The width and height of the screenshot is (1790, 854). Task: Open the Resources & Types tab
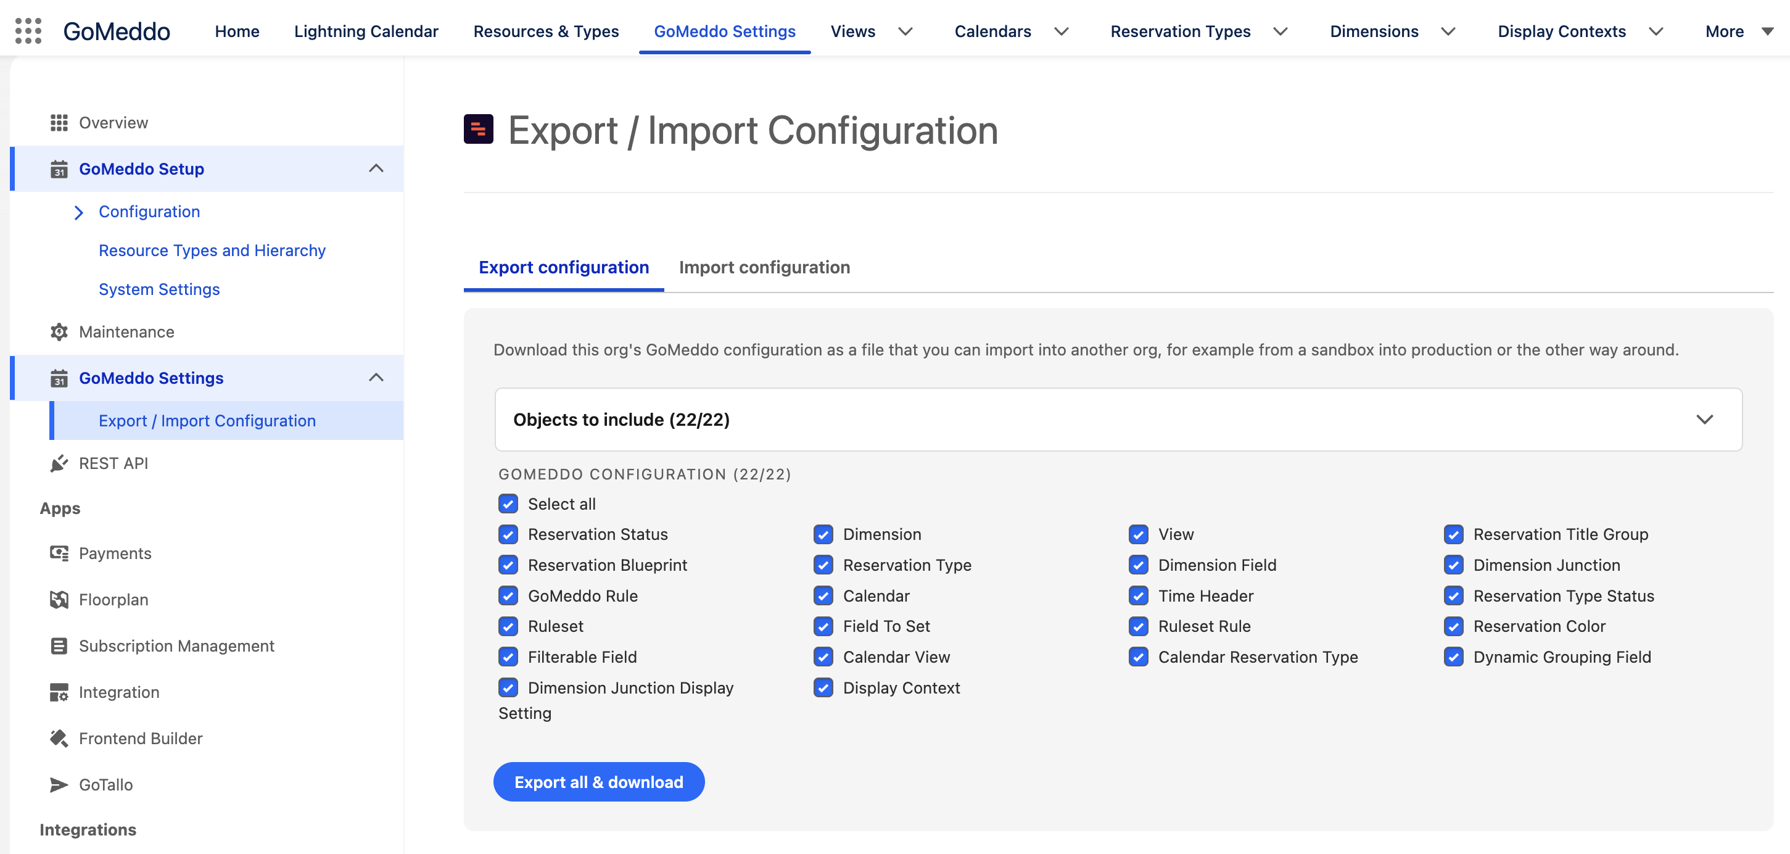pos(546,31)
